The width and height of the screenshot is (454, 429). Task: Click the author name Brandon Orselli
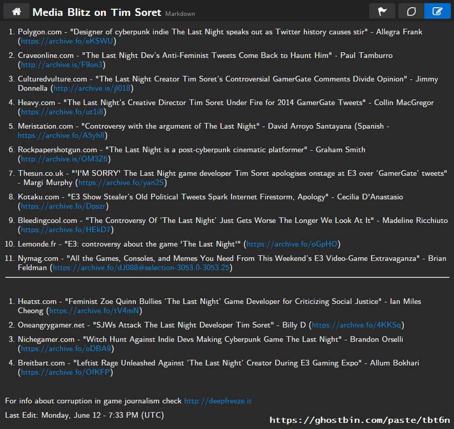tap(377, 339)
